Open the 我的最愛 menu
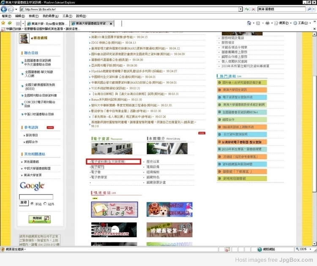This screenshot has width=317, height=266. (49, 16)
